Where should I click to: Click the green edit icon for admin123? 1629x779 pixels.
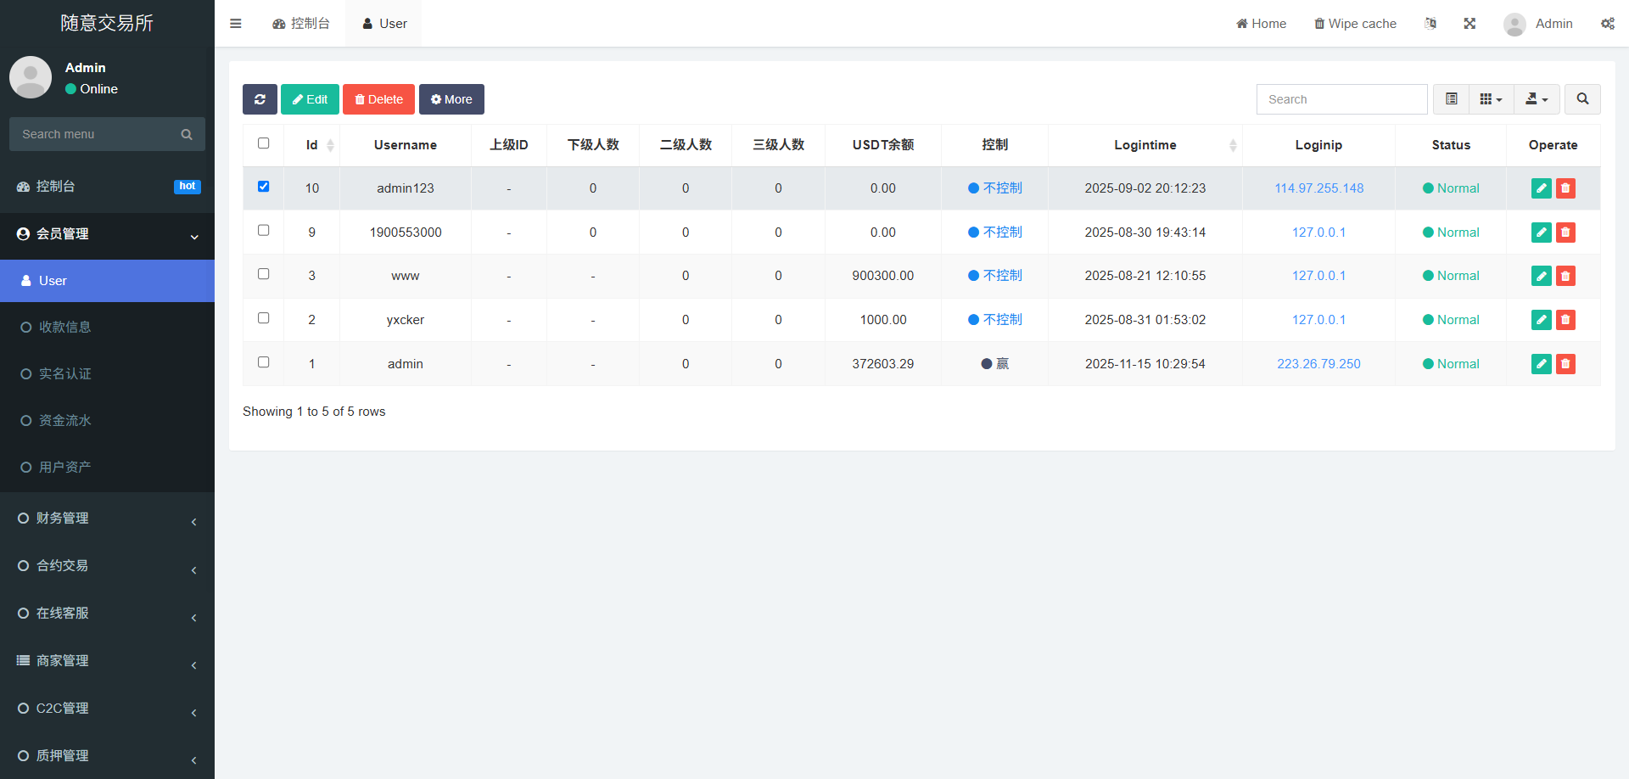pos(1541,188)
